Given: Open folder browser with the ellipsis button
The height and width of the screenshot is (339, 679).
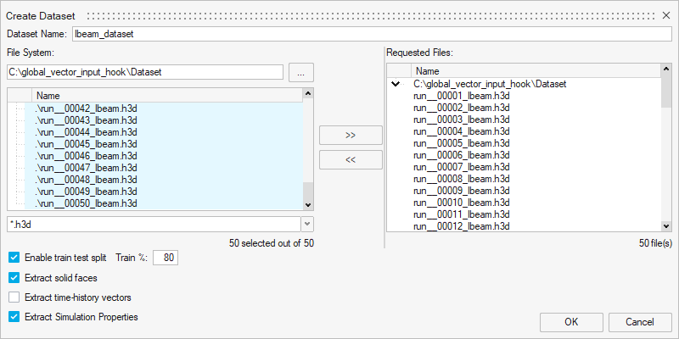Looking at the screenshot, I should pyautogui.click(x=301, y=73).
